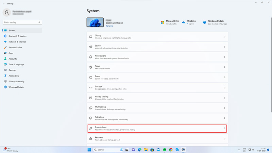This screenshot has height=153, width=272.
Task: Click the Microsoft 365 logo icon
Action: 163,22
